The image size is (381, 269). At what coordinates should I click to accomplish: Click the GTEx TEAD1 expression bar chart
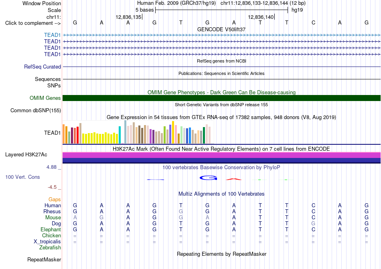(137, 132)
